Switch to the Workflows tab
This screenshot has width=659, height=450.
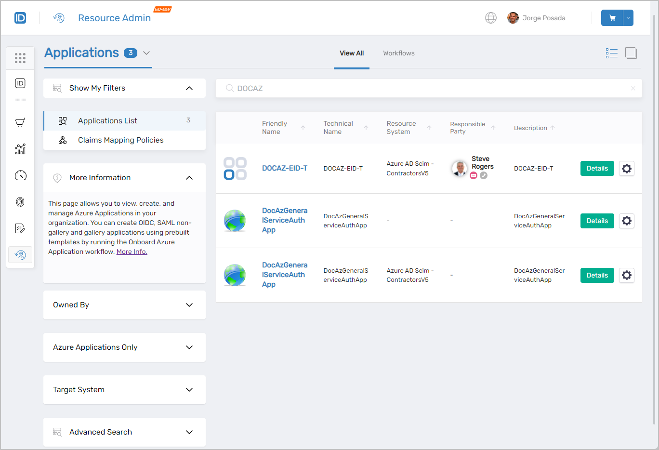[398, 53]
